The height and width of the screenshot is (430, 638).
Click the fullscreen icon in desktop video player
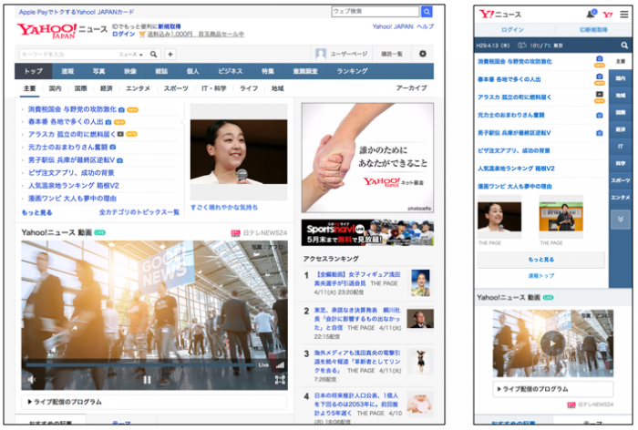coord(279,379)
